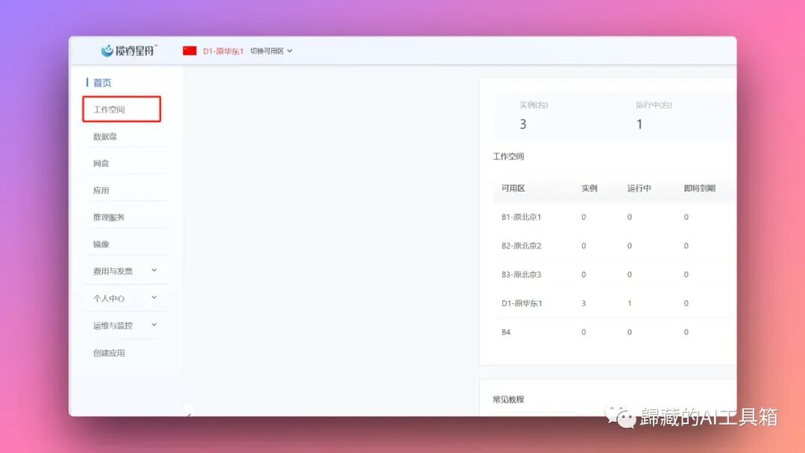Viewport: 805px width, 453px height.
Task: Select the B4 table row name
Action: tap(505, 332)
